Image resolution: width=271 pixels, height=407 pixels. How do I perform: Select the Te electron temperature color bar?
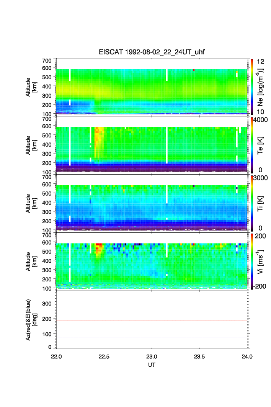[x=252, y=145]
